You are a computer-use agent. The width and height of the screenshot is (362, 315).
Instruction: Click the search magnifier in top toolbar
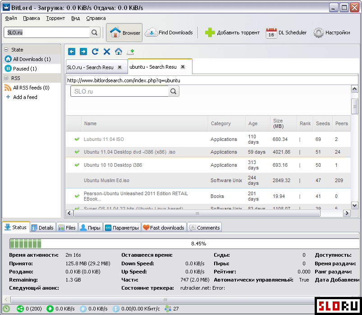[x=94, y=33]
